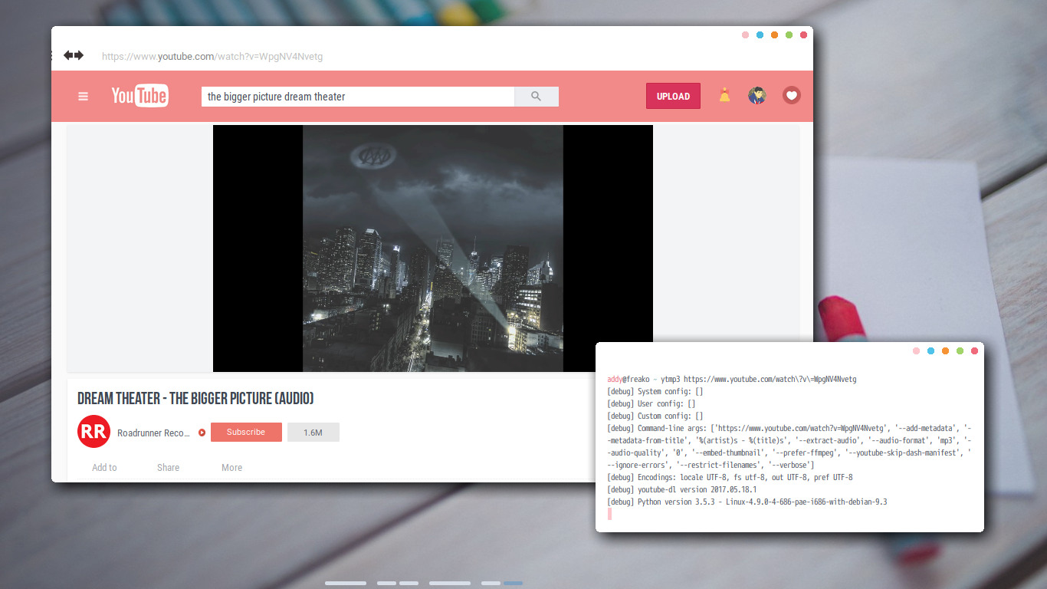
Task: Open the Roadrunner Reco… channel link
Action: coord(153,433)
